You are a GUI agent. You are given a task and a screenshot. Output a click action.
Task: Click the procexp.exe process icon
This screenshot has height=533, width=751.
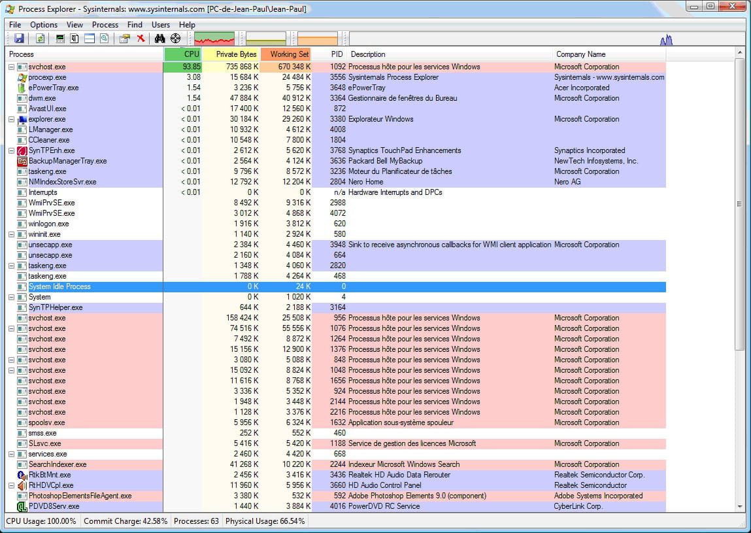point(22,77)
